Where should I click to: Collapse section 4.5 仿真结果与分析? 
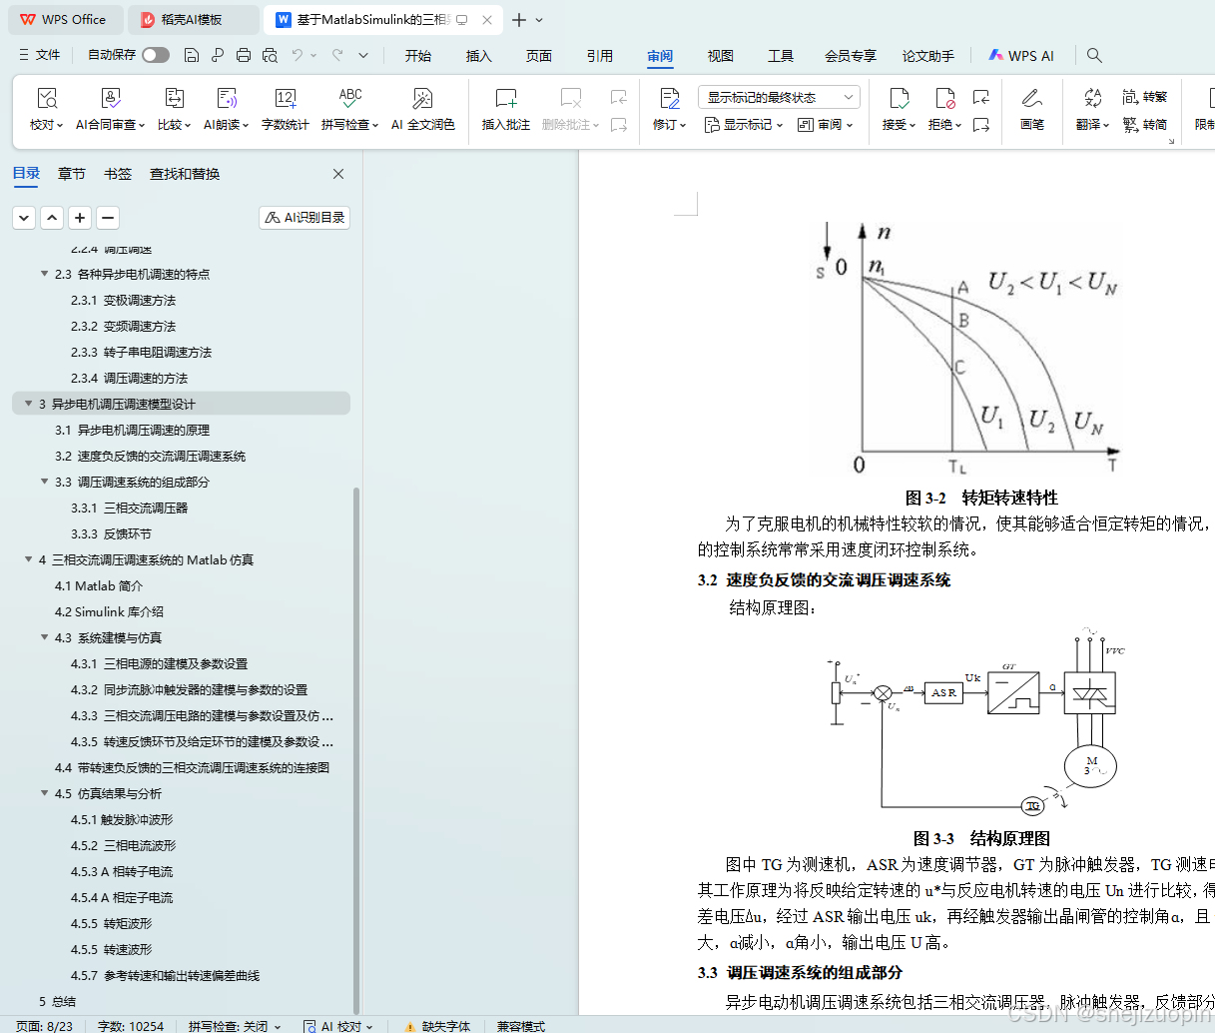pos(44,793)
